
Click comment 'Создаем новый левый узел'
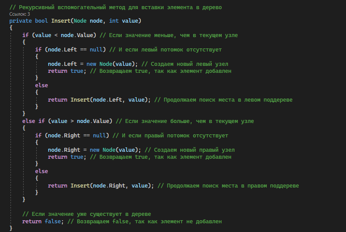[189, 64]
